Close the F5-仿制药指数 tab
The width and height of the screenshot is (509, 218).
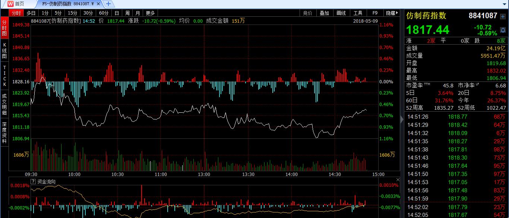point(98,4)
